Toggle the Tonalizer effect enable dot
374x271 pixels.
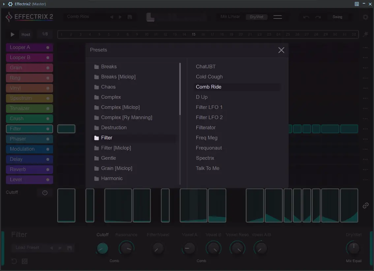pyautogui.click(x=48, y=108)
